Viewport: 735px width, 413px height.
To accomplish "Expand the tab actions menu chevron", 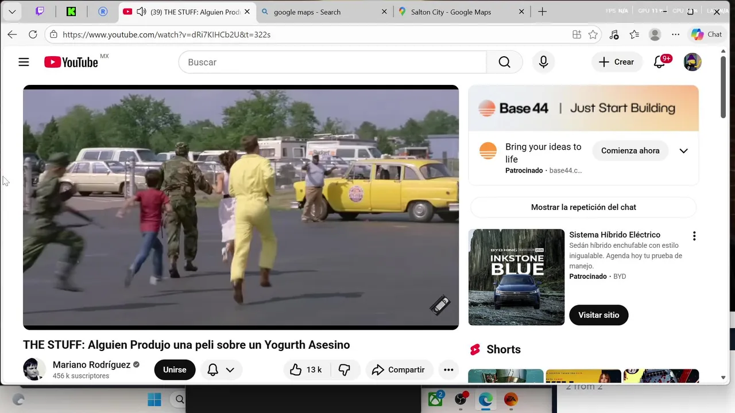I will [x=12, y=11].
